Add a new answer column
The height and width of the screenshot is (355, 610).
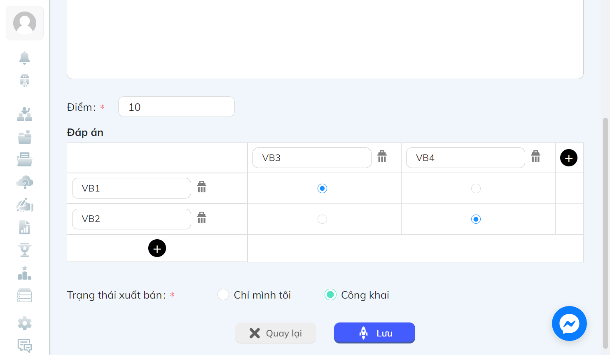569,158
